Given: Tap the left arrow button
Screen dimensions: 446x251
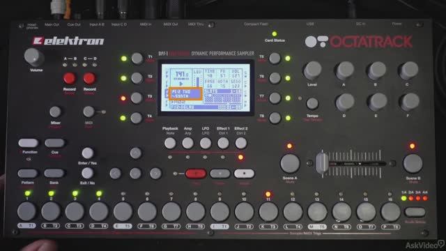Looking at the screenshot, I should [116, 174].
